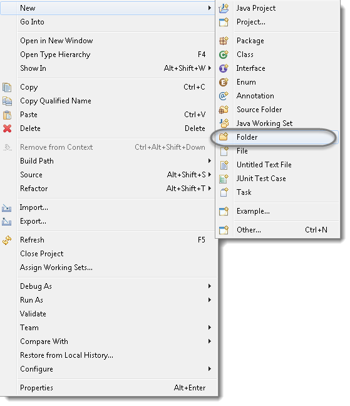Click the green Class icon
This screenshot has height=406, width=350.
[x=224, y=55]
